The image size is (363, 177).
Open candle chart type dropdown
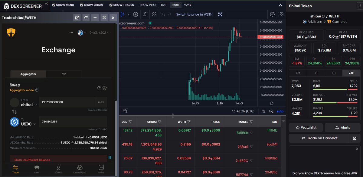pos(129,14)
